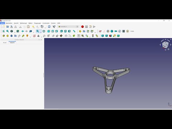Start macro recording with the red circle button

pos(82,27)
